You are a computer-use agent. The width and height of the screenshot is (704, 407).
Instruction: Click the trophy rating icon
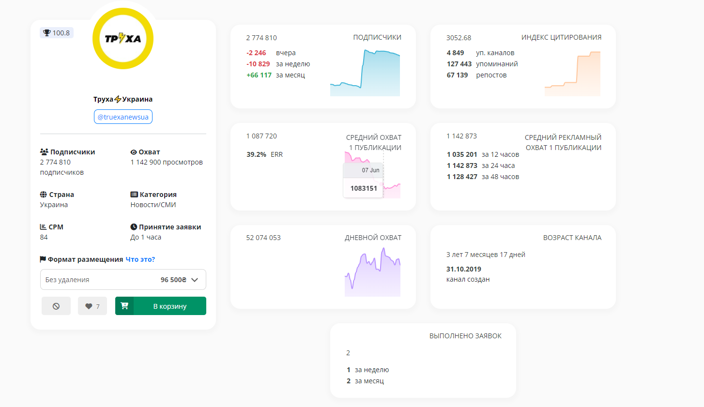click(x=47, y=33)
